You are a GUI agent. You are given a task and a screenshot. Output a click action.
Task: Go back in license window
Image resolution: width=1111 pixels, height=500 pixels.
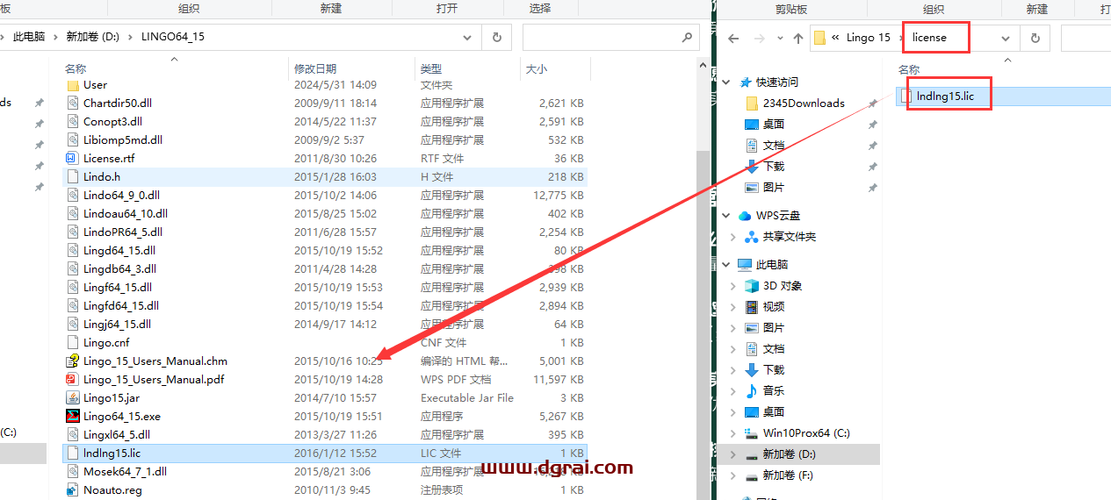pos(734,38)
